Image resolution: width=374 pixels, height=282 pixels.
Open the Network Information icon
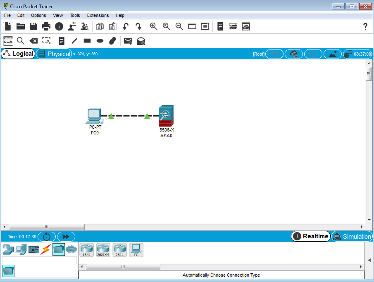pyautogui.click(x=59, y=26)
